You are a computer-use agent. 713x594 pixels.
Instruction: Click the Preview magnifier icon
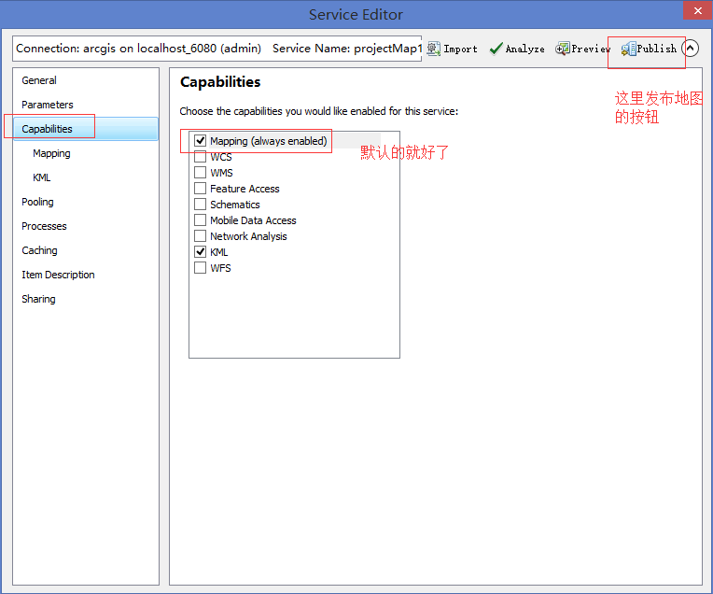[x=563, y=49]
